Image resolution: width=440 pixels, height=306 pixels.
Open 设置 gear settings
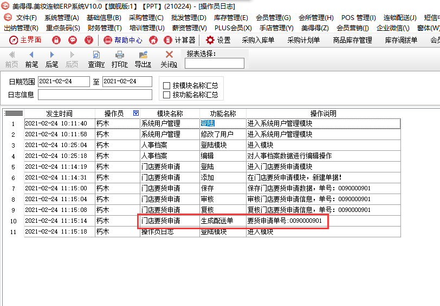[x=218, y=40]
